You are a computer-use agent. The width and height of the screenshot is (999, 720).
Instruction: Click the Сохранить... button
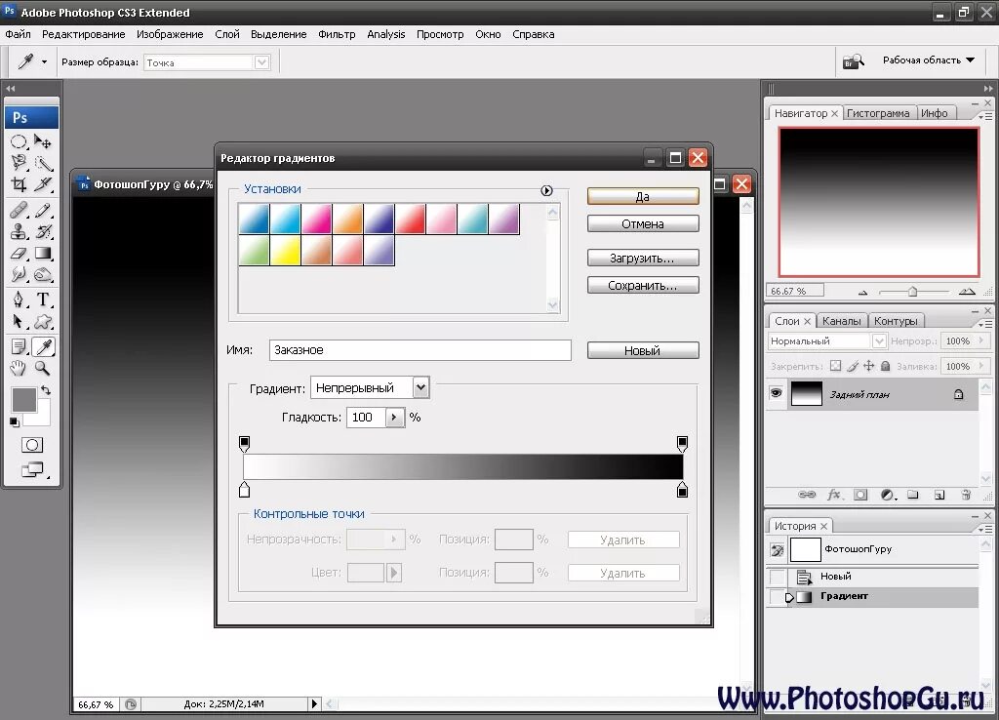pos(643,286)
